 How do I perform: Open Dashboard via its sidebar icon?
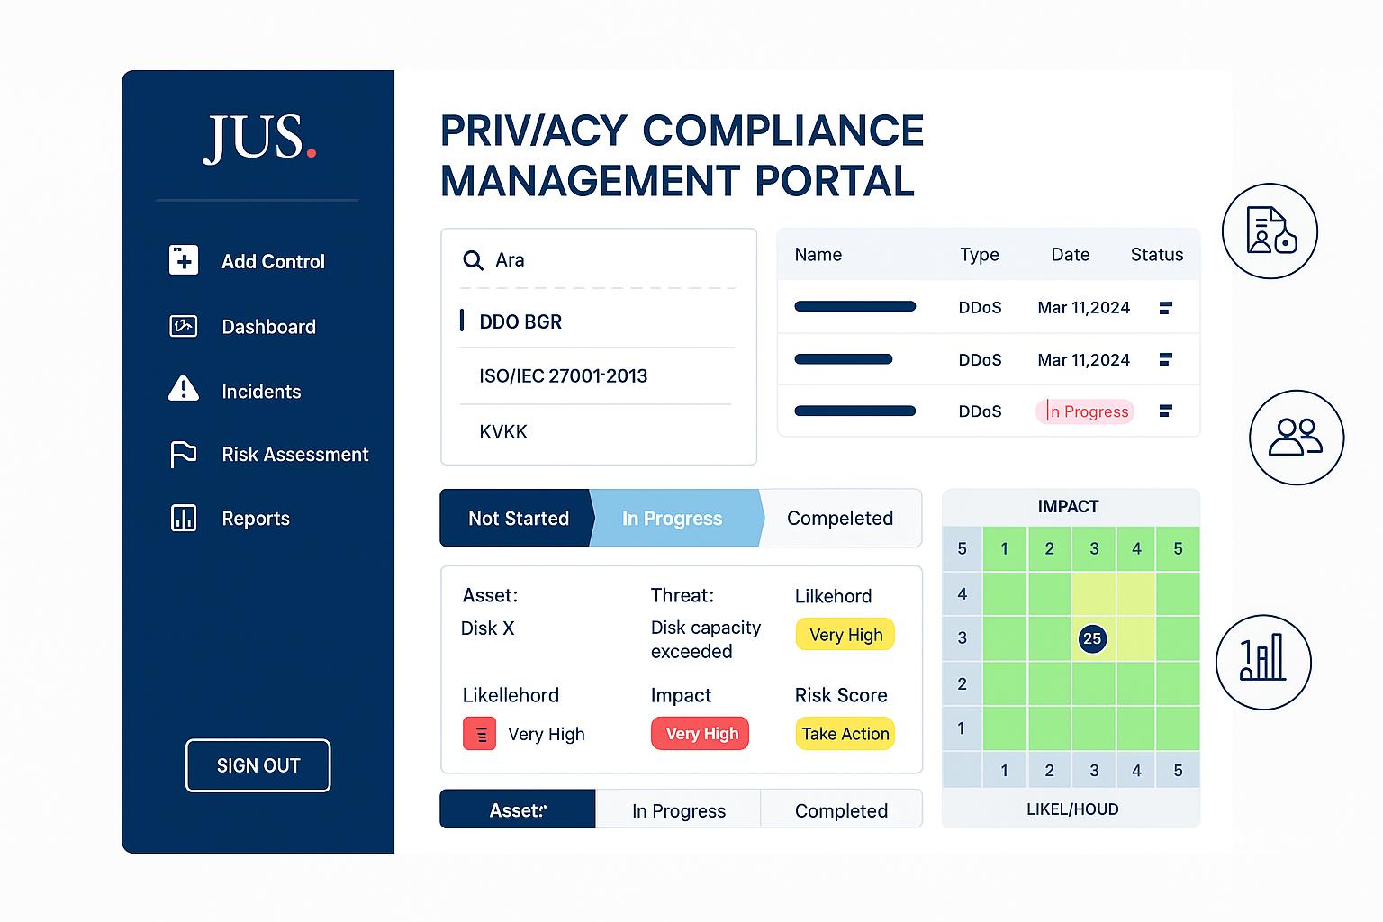(184, 326)
